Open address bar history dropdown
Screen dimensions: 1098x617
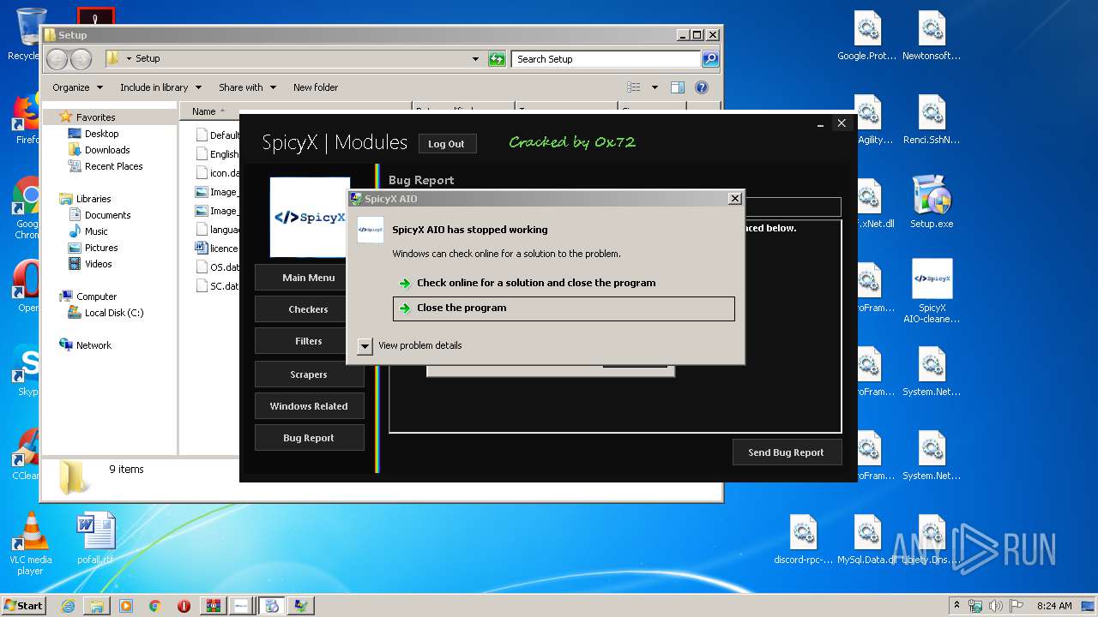[476, 59]
